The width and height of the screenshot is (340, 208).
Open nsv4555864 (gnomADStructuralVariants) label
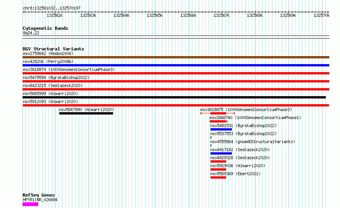coord(253,142)
